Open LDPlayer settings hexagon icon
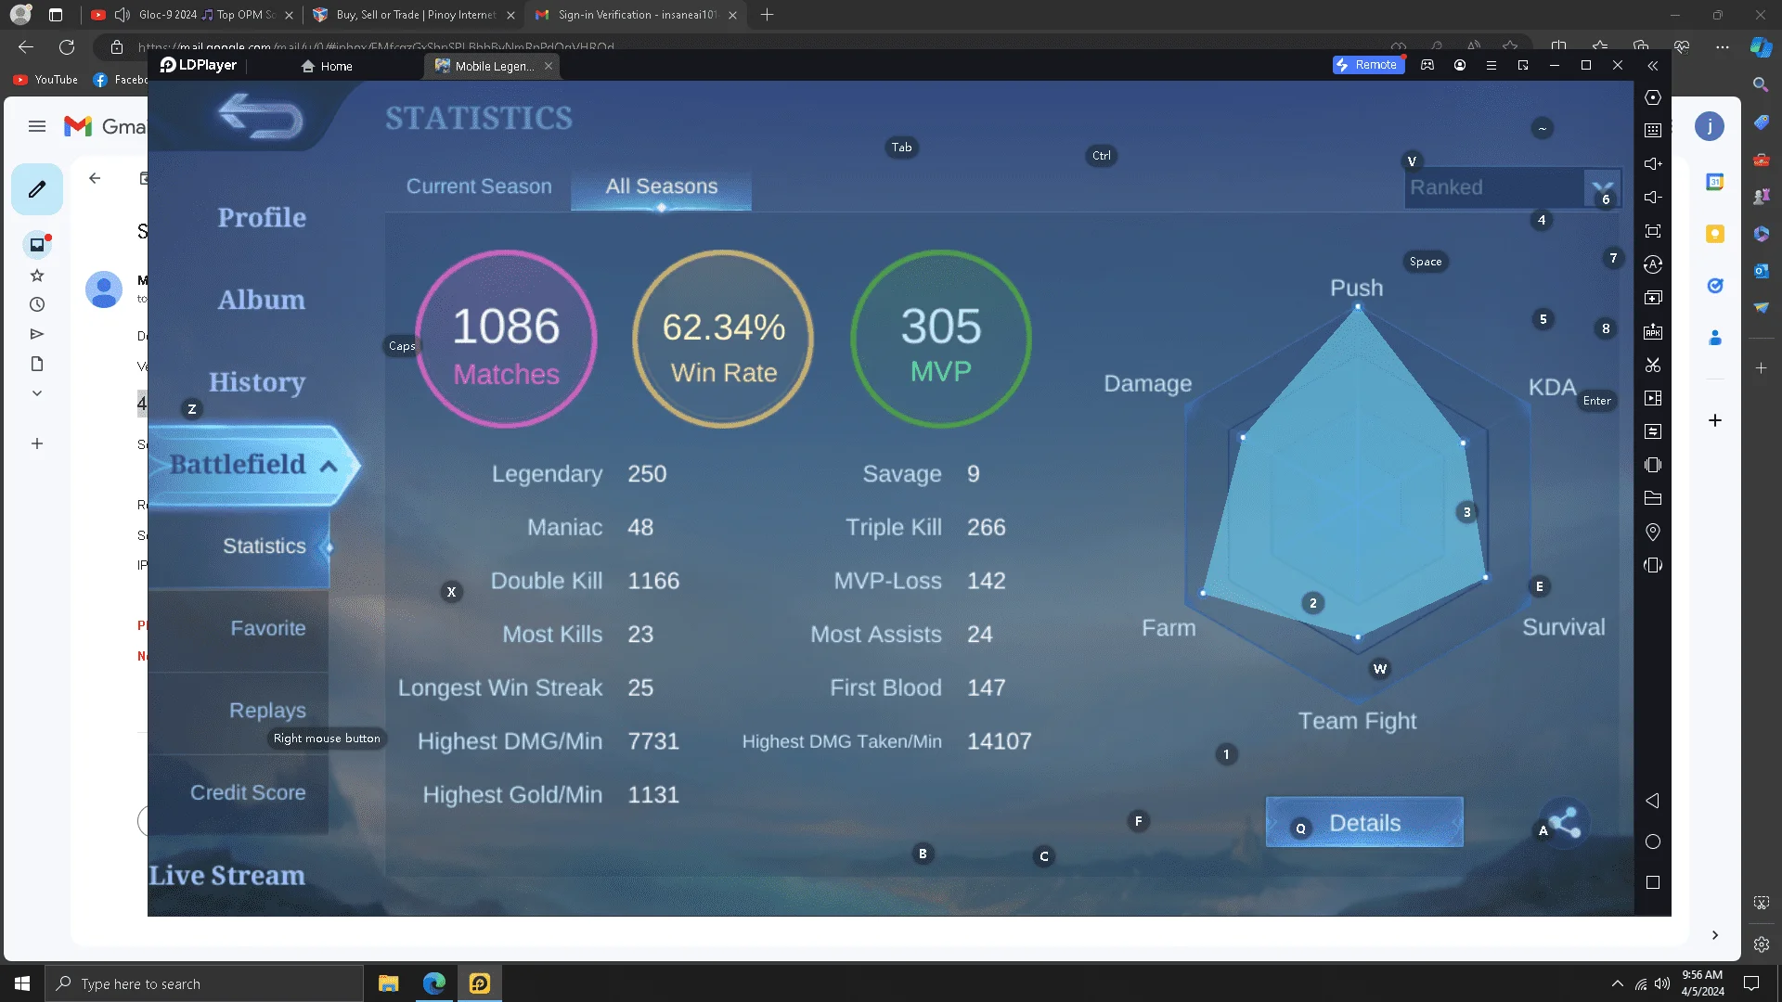 (x=1653, y=97)
